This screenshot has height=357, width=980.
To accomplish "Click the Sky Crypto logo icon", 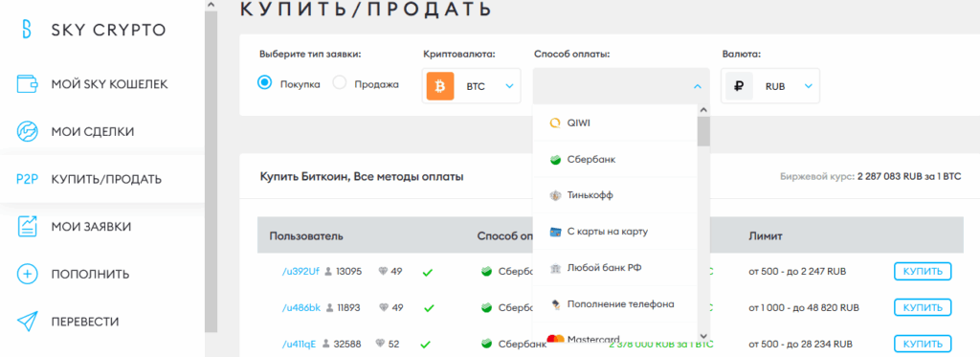I will [x=26, y=30].
